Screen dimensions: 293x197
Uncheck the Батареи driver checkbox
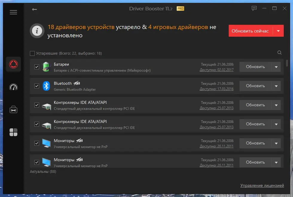pos(36,67)
